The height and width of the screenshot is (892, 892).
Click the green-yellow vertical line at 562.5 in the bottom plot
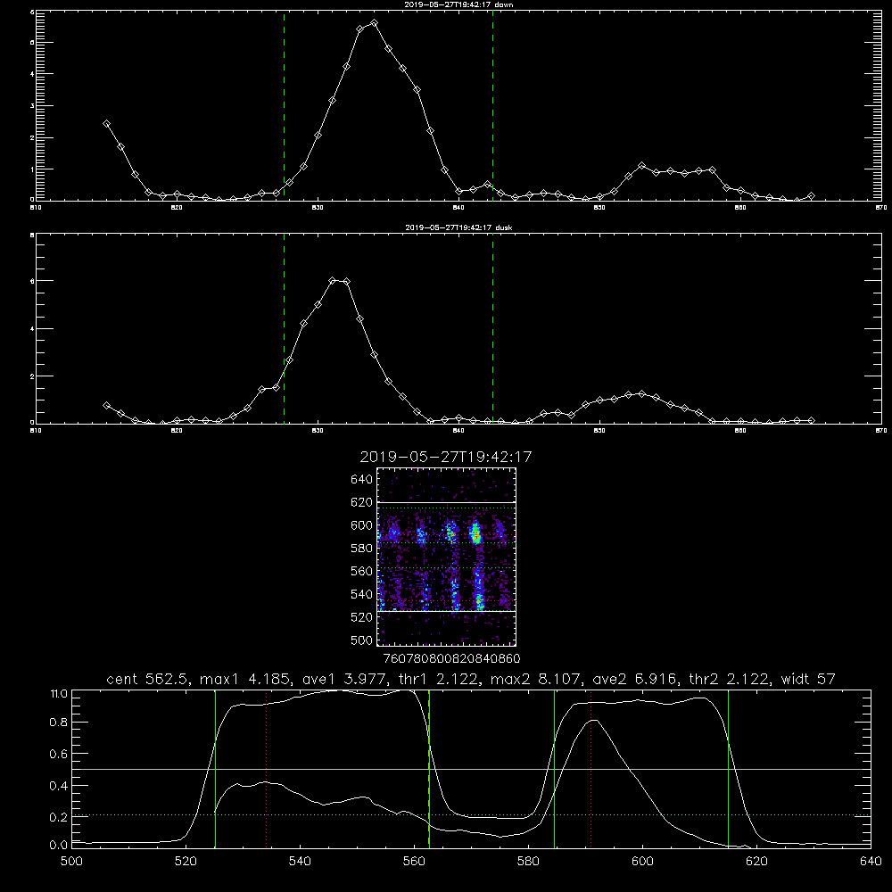[429, 768]
